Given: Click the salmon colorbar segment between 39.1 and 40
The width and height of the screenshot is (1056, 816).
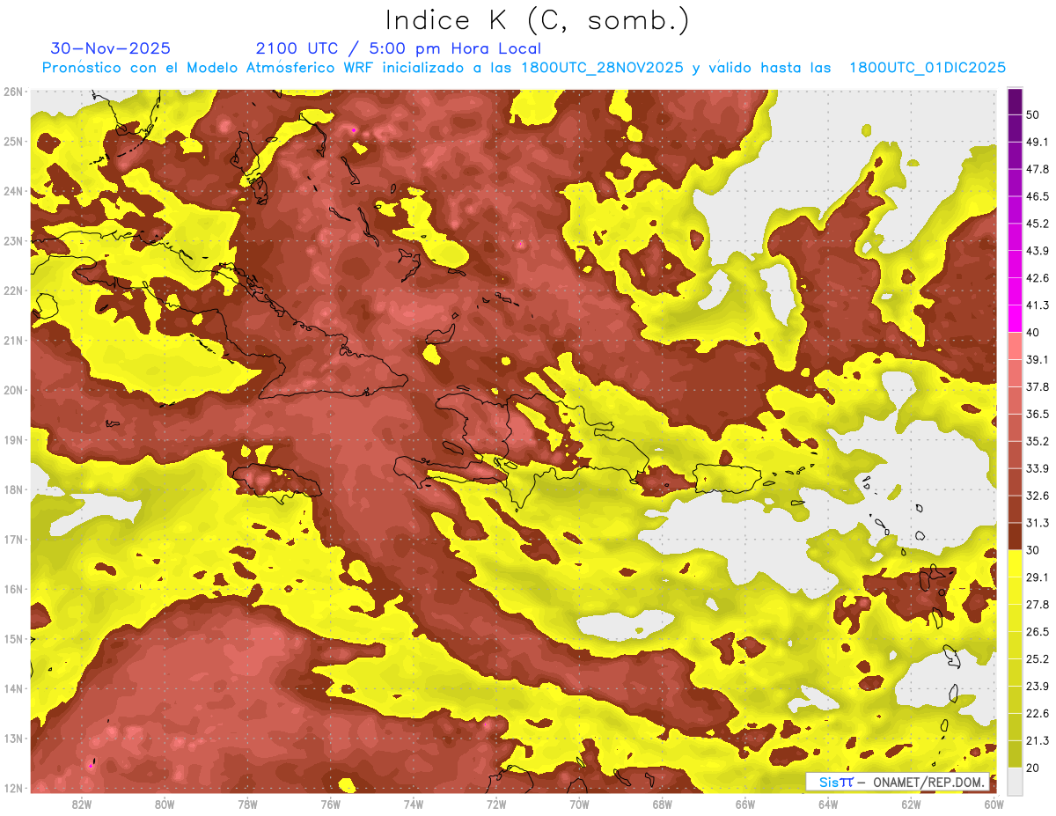Looking at the screenshot, I should pos(1015,345).
